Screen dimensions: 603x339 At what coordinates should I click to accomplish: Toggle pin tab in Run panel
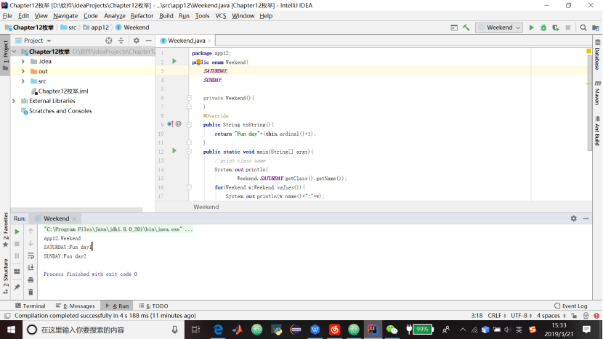(17, 287)
